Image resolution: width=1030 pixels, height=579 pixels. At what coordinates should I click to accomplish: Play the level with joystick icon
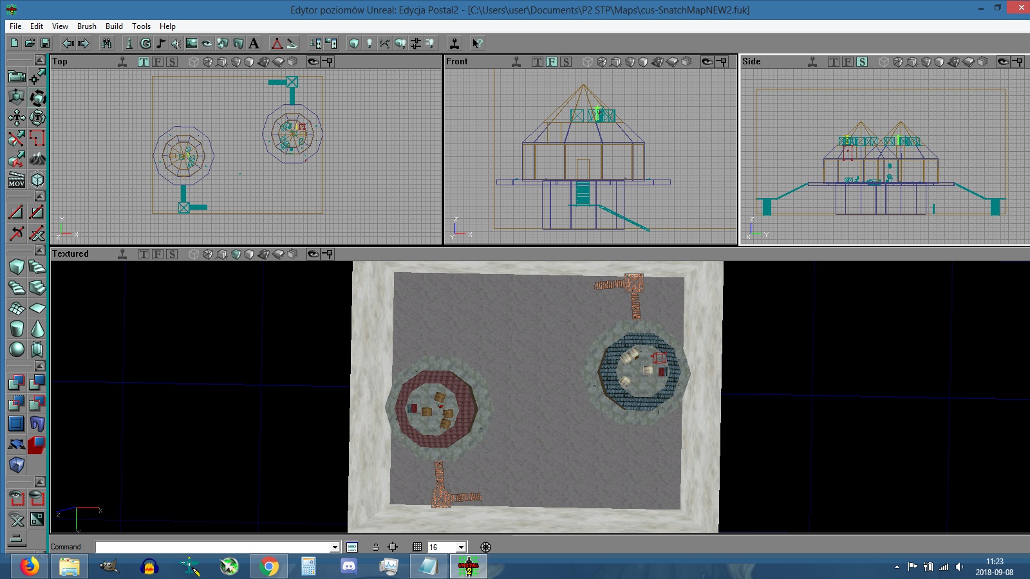(x=454, y=43)
